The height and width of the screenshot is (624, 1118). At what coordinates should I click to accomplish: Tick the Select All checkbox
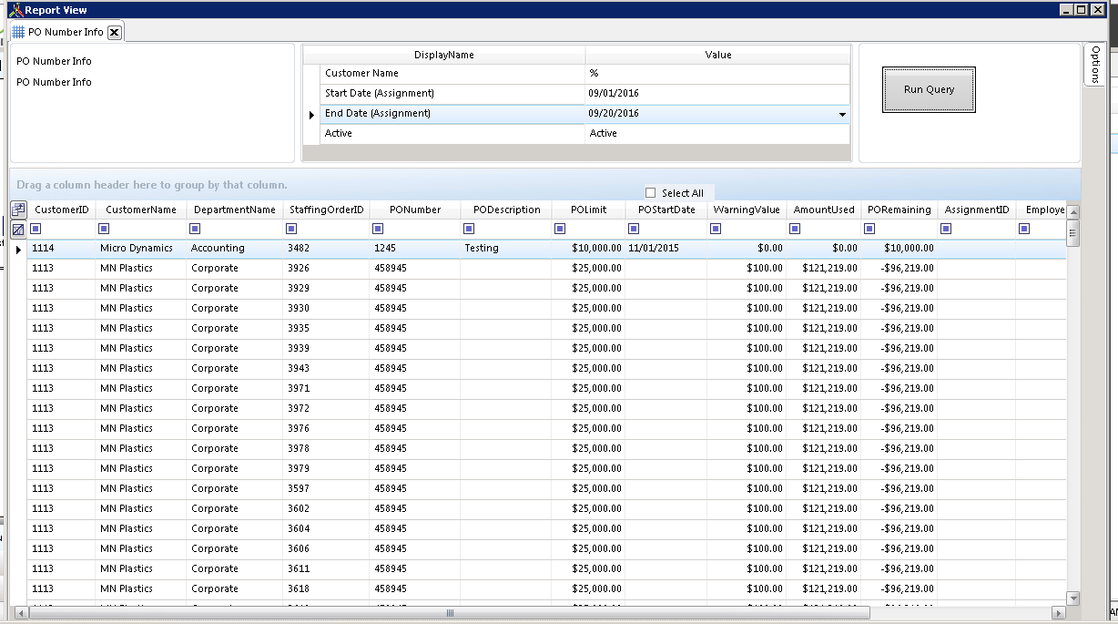coord(650,192)
